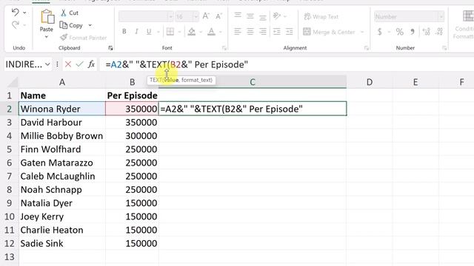The image size is (474, 266).
Task: Click the Per Episode header cell
Action: [x=132, y=95]
